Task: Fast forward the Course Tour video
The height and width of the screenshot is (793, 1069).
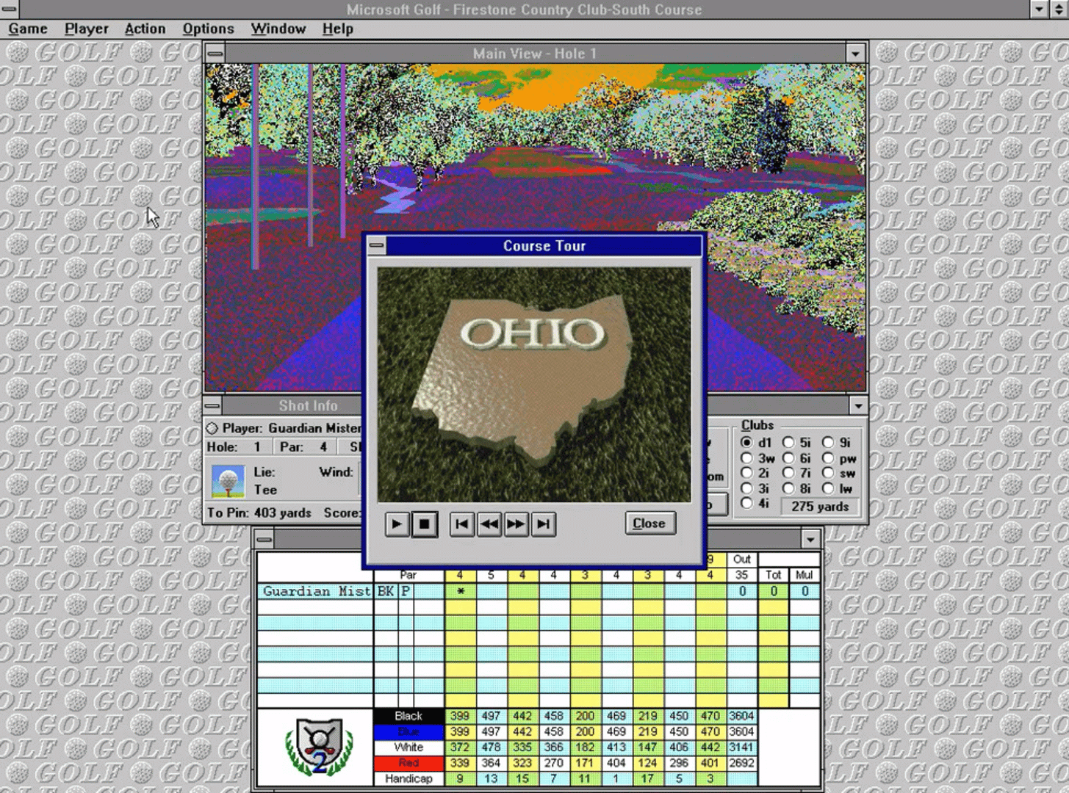Action: [516, 524]
